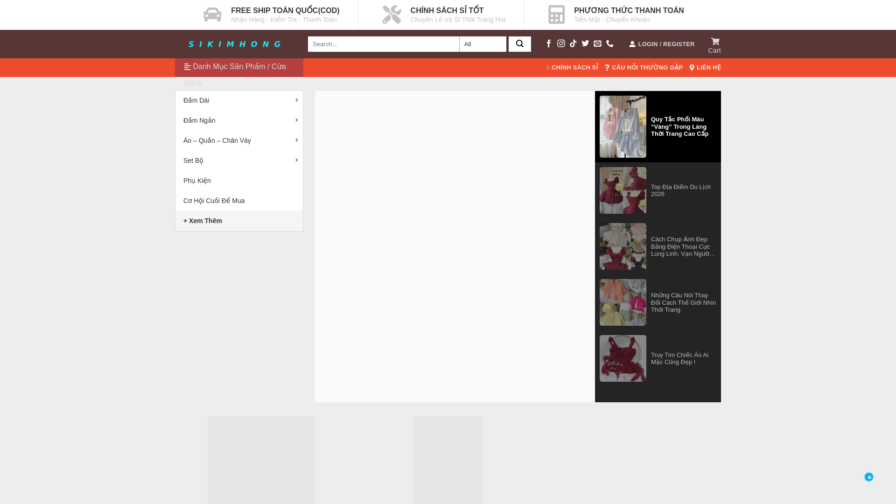The height and width of the screenshot is (504, 896).
Task: Click + Xem Thêm to show more categories
Action: (203, 221)
